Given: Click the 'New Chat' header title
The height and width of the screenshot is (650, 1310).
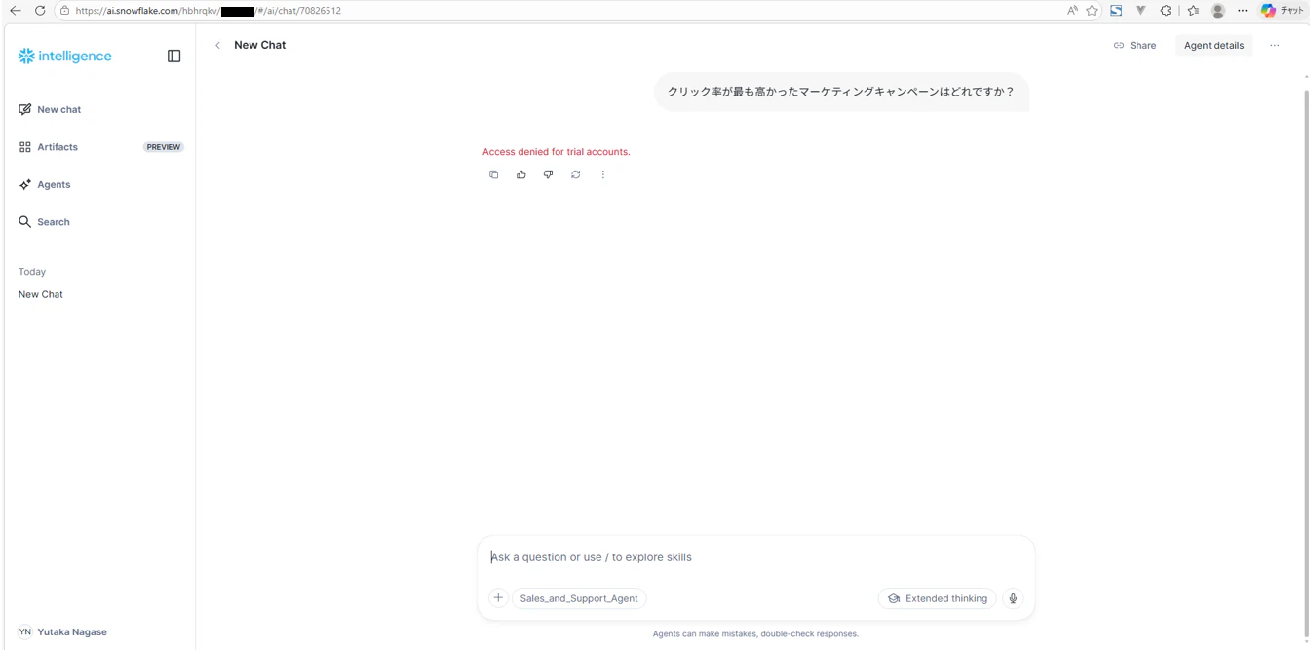Looking at the screenshot, I should (260, 45).
